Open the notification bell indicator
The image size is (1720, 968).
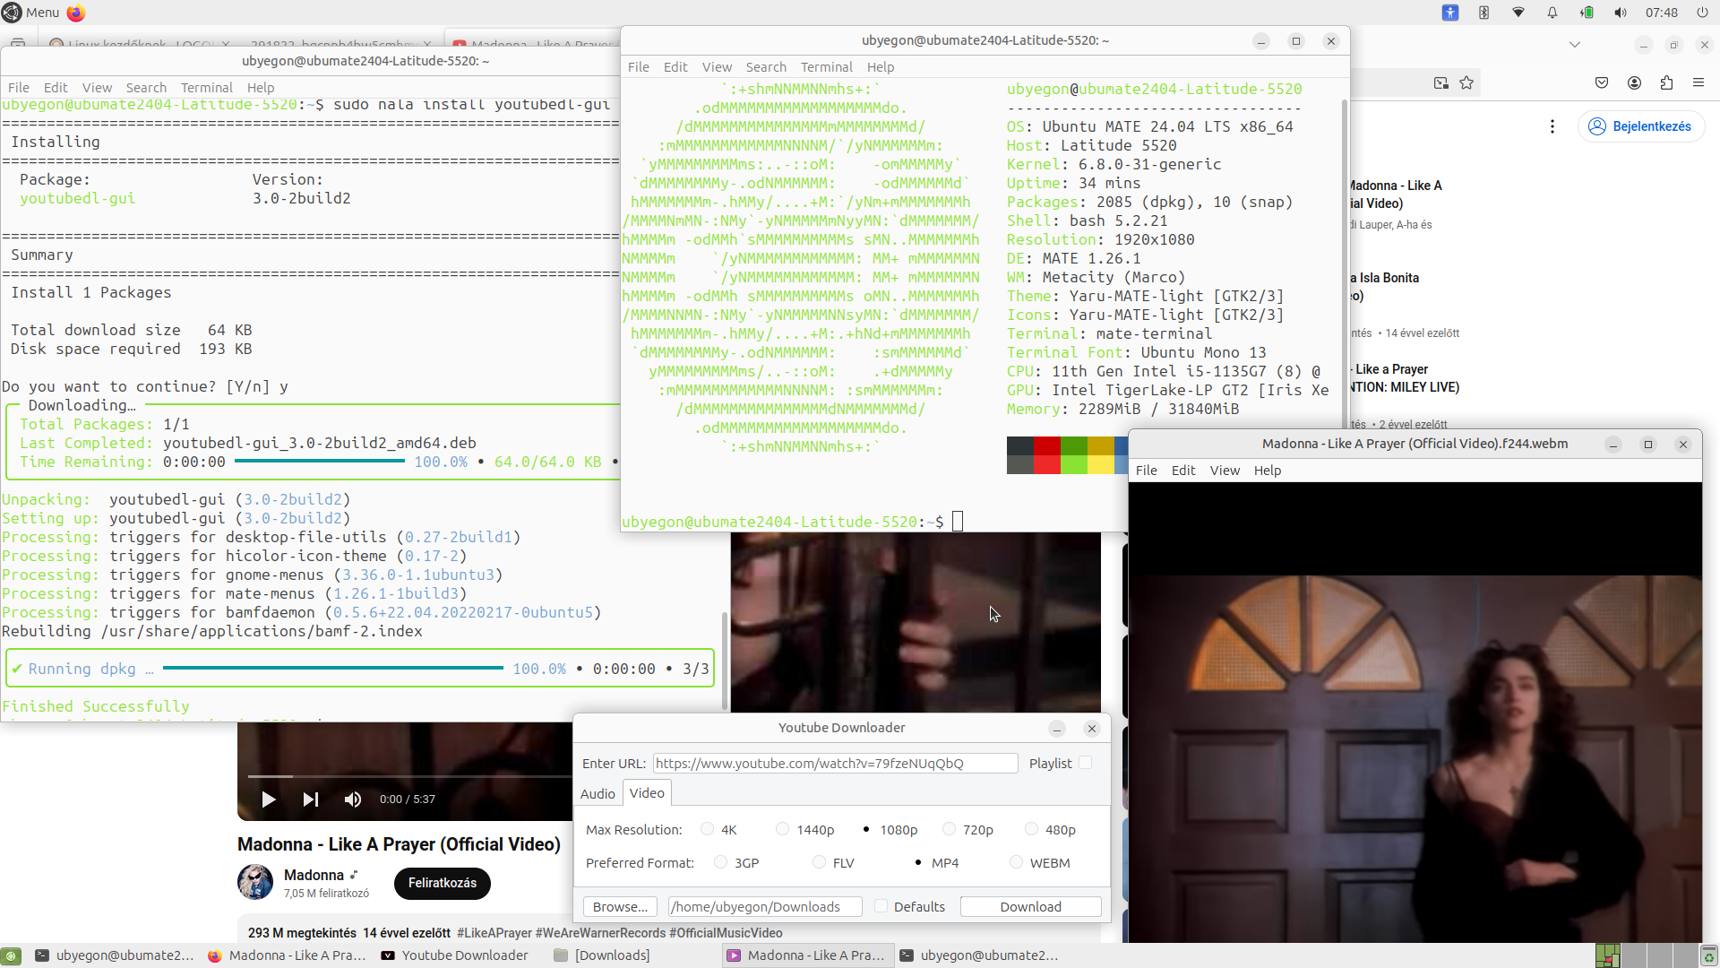(x=1552, y=13)
